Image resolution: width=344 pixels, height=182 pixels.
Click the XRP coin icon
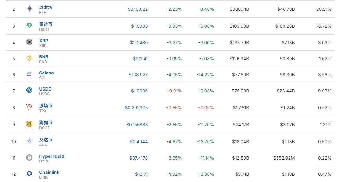[29, 42]
